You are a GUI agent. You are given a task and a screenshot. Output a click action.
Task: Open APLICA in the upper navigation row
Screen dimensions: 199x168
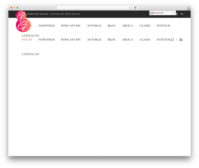point(127,25)
